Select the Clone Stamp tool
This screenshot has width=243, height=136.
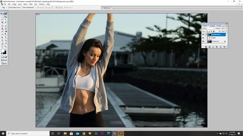[2, 29]
